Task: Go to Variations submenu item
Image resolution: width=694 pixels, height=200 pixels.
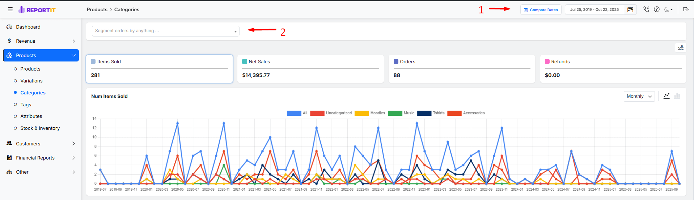Action: click(31, 81)
